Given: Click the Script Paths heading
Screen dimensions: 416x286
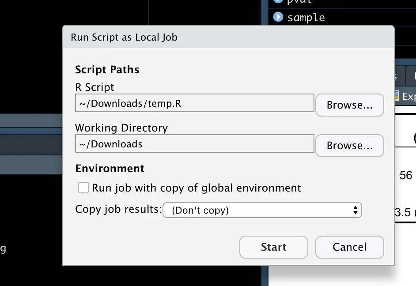Looking at the screenshot, I should coord(107,70).
